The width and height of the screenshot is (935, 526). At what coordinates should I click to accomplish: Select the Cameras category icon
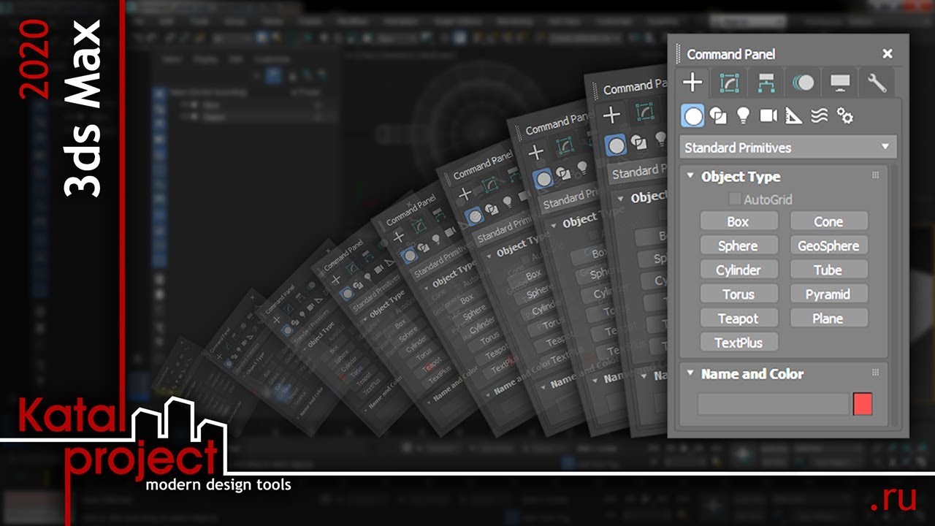[x=768, y=115]
